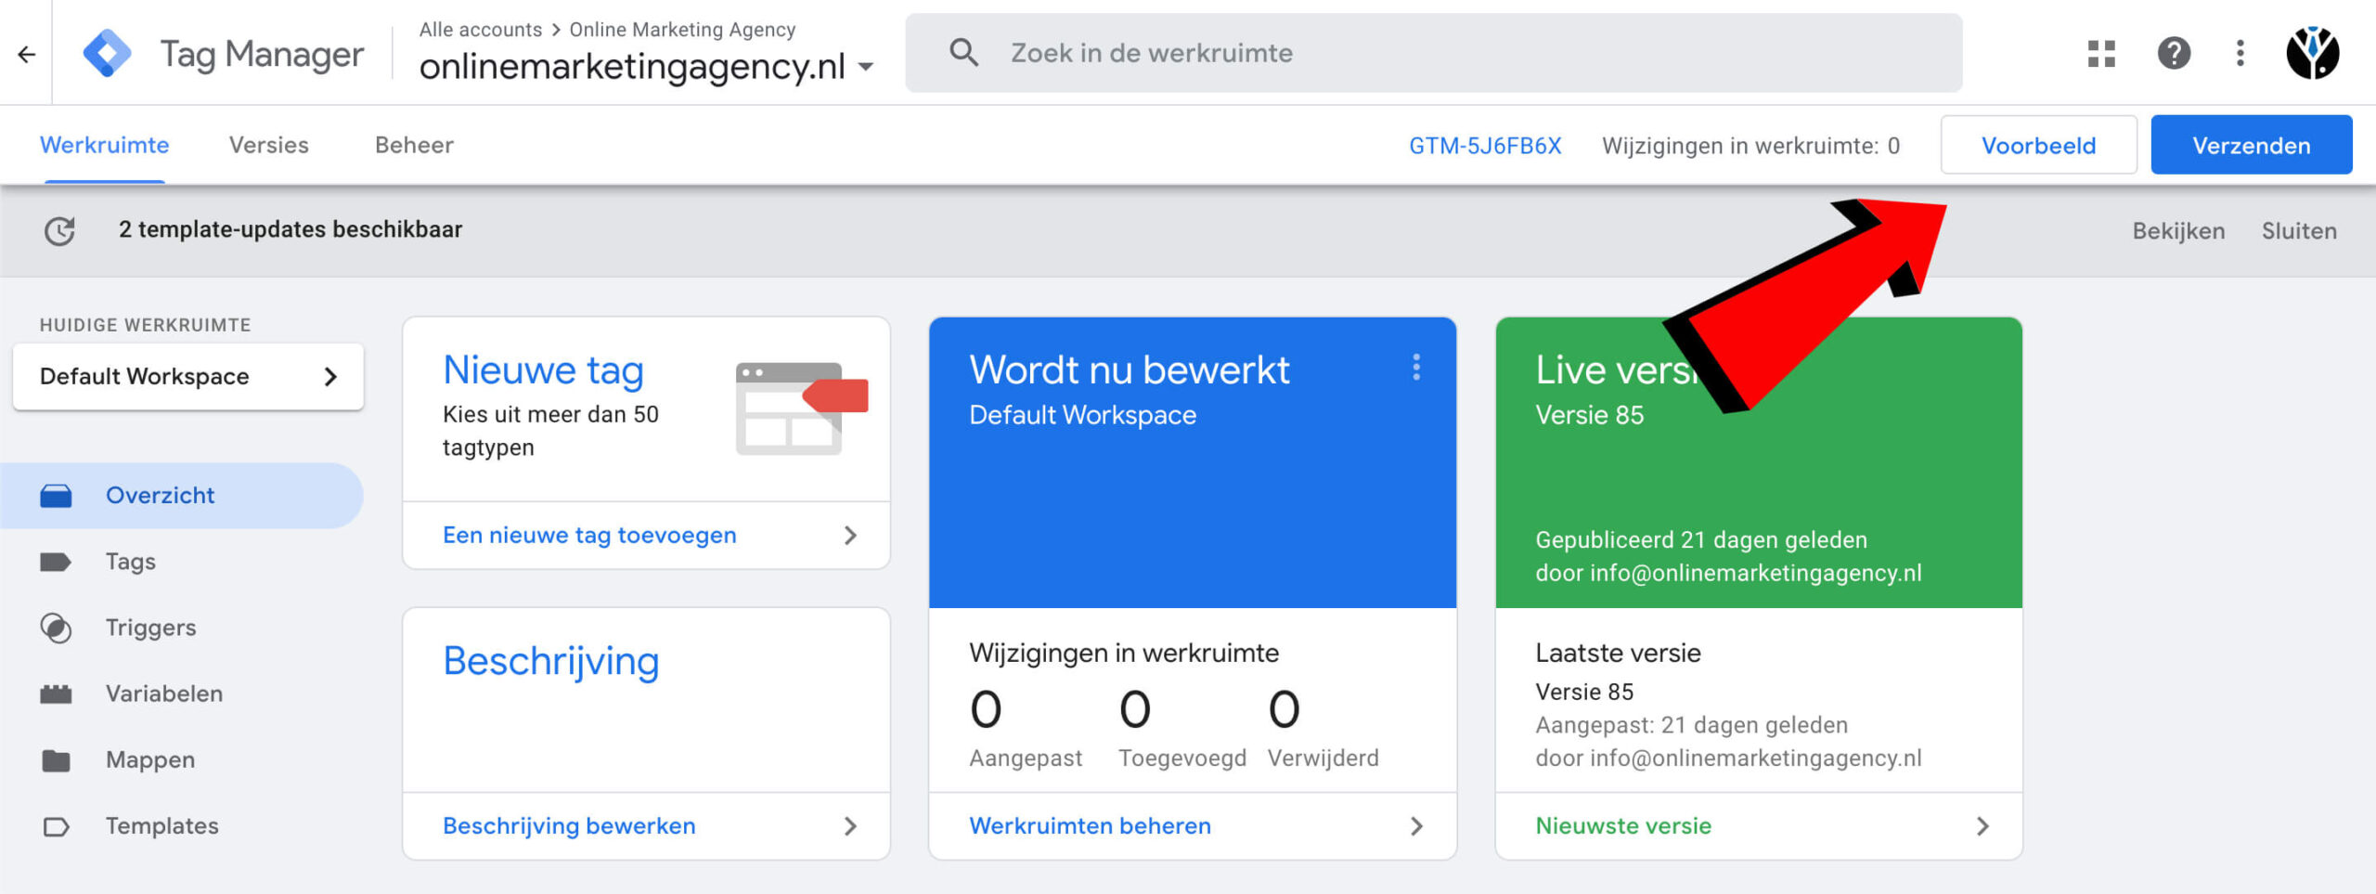Click the Mappen folder icon

point(56,760)
